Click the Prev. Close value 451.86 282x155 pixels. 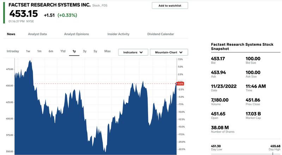253,100
